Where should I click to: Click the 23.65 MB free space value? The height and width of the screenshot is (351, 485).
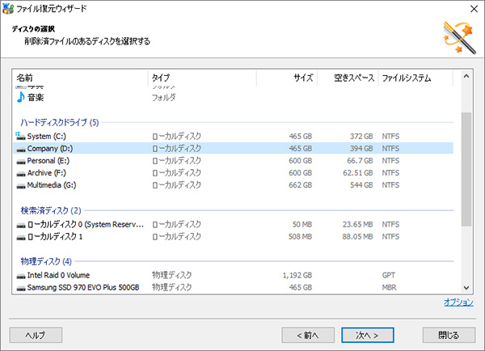click(357, 224)
